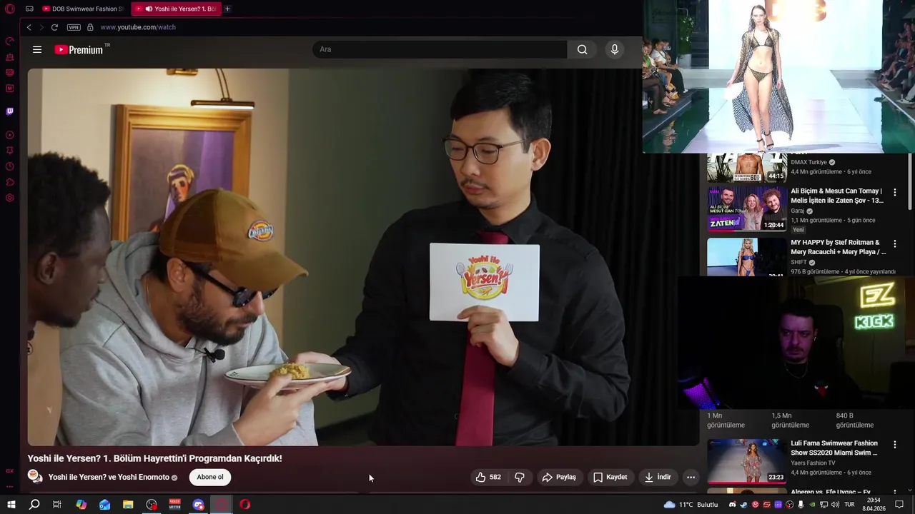915x514 pixels.
Task: Open Task View on the taskbar
Action: [x=57, y=505]
